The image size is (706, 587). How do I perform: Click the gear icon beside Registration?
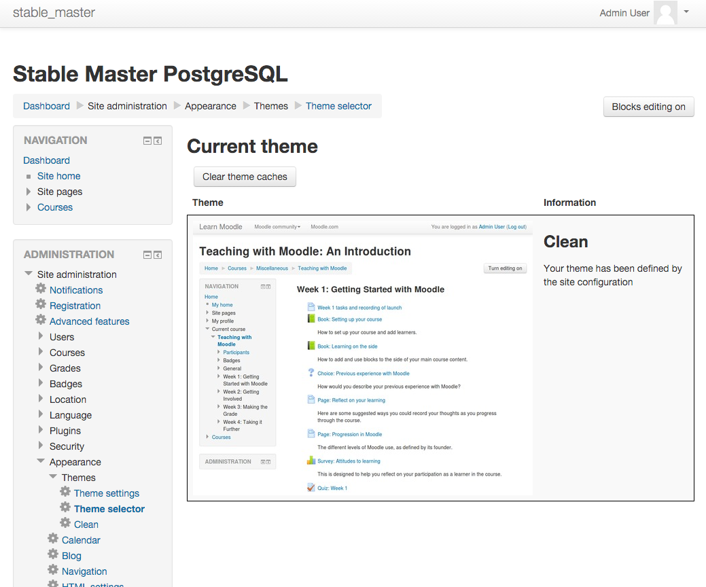pyautogui.click(x=41, y=304)
